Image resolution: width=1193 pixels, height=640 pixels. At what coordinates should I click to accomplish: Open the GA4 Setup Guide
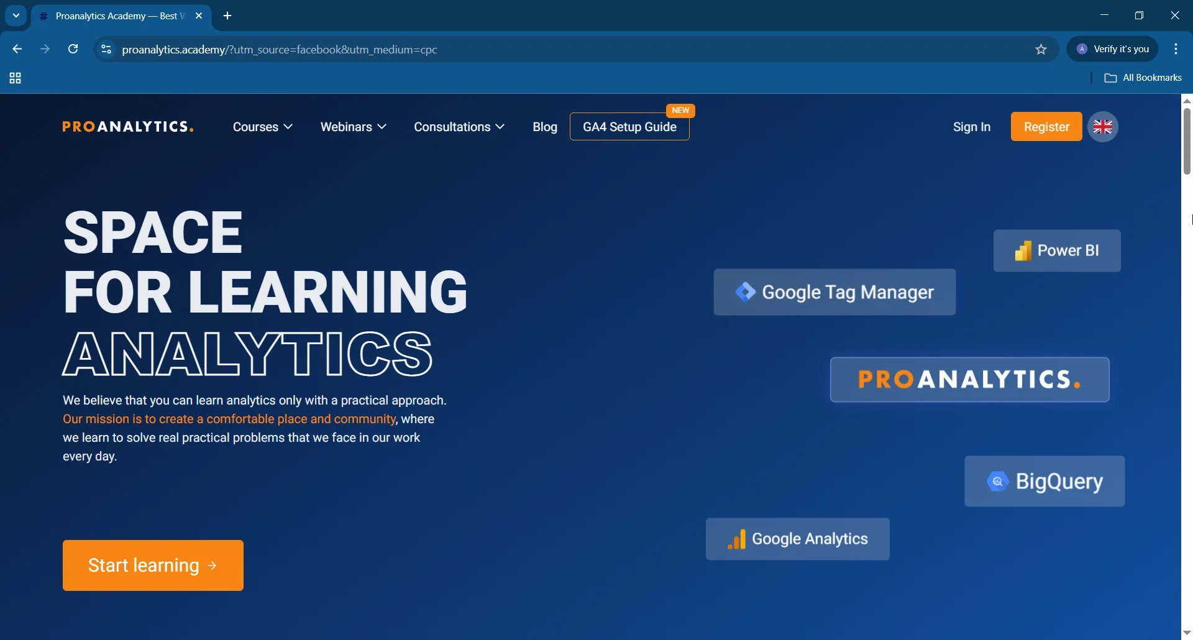pyautogui.click(x=629, y=127)
